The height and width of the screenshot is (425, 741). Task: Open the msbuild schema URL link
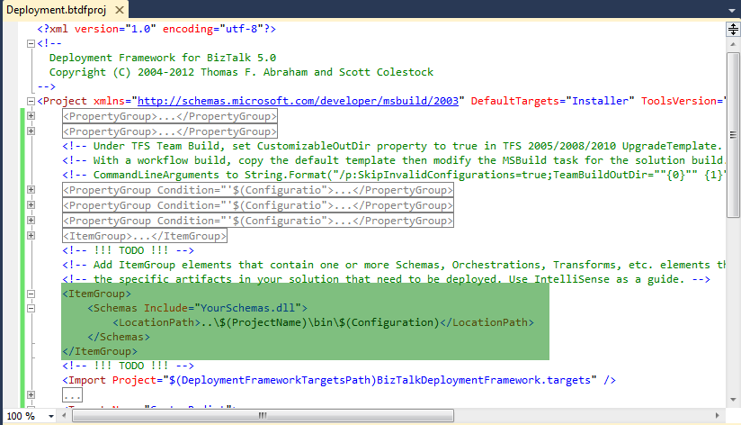point(298,101)
